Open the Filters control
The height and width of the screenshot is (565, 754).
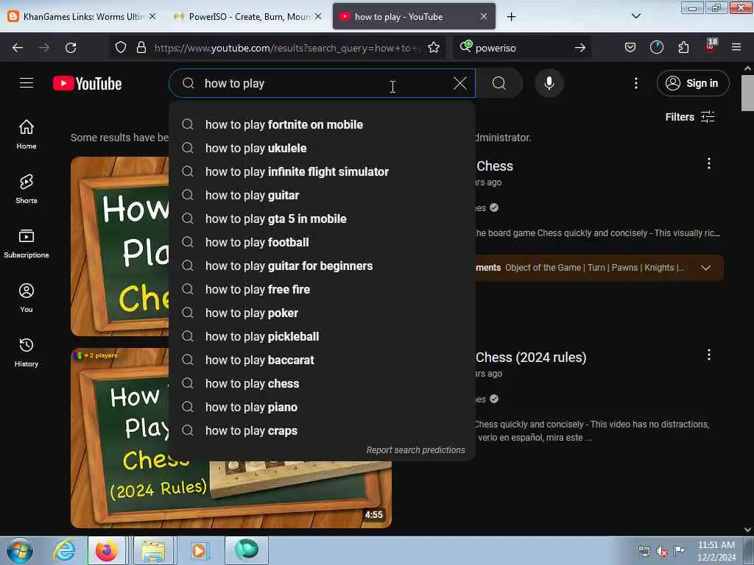pos(689,117)
